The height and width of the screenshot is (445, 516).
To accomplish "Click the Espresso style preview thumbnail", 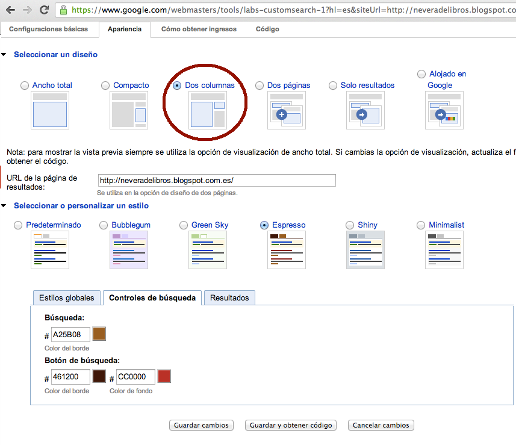I will (x=287, y=250).
